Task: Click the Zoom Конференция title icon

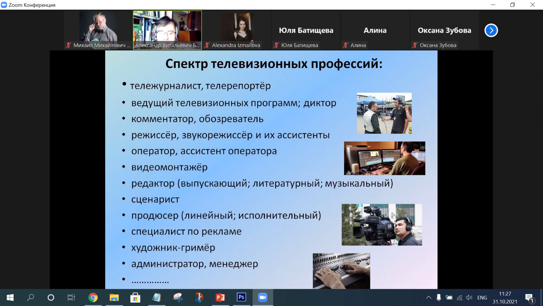Action: click(4, 5)
